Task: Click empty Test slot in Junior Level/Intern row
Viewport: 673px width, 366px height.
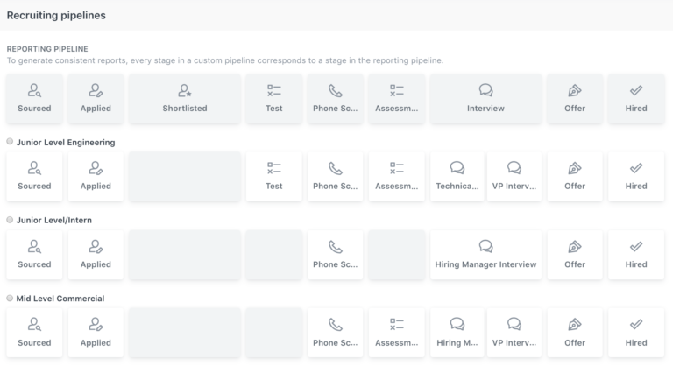Action: point(274,255)
